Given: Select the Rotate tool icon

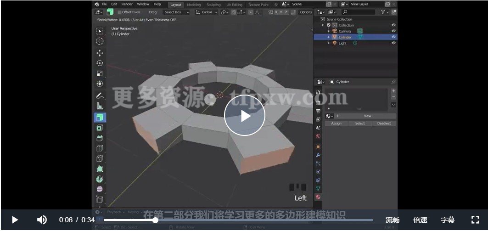Looking at the screenshot, I should (100, 63).
